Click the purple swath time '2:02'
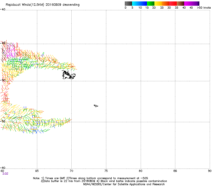Image resolution: width=212 pixels, height=186 pixels. (5, 174)
